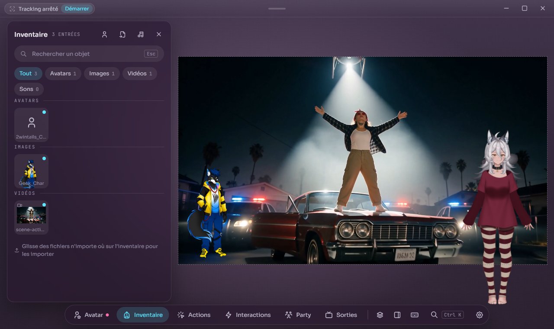Toggle the side panel layout icon
This screenshot has height=329, width=554.
pyautogui.click(x=397, y=315)
